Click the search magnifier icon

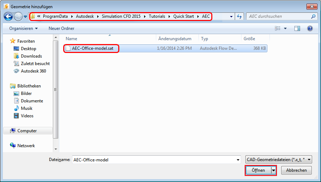click(313, 16)
